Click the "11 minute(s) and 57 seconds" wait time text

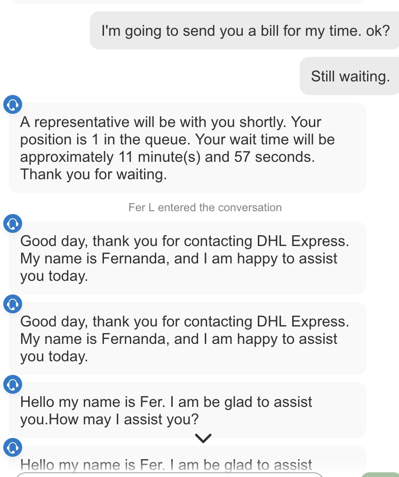213,157
